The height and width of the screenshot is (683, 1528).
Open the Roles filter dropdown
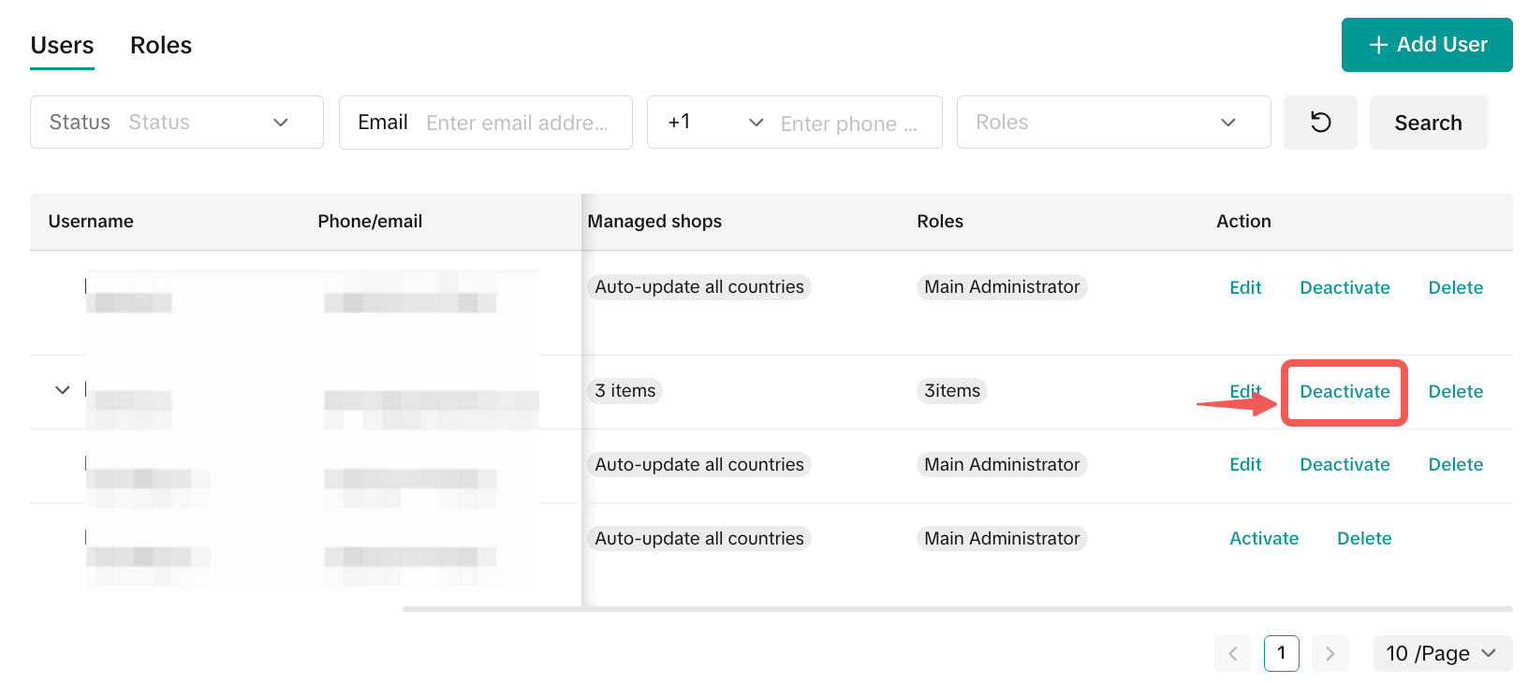pyautogui.click(x=1112, y=123)
